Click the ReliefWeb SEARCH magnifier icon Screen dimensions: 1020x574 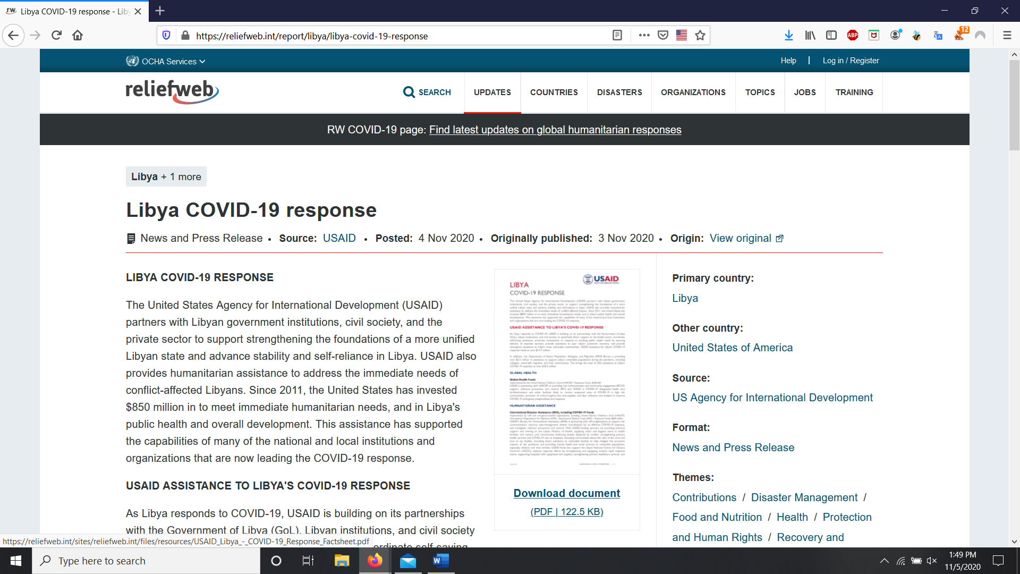point(409,92)
